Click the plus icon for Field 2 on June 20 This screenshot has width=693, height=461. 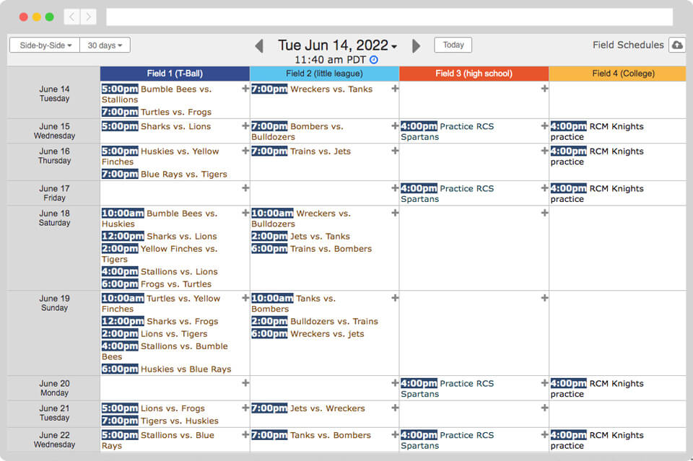coord(394,382)
